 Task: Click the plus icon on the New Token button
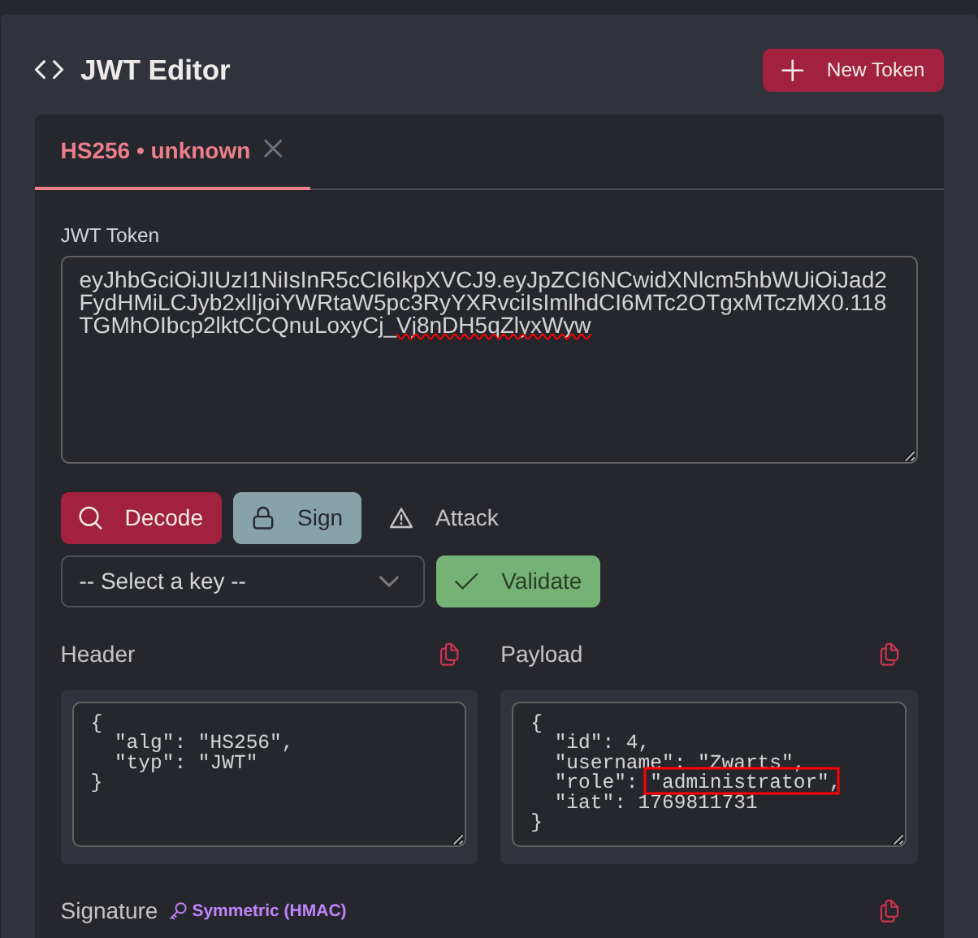(x=791, y=70)
